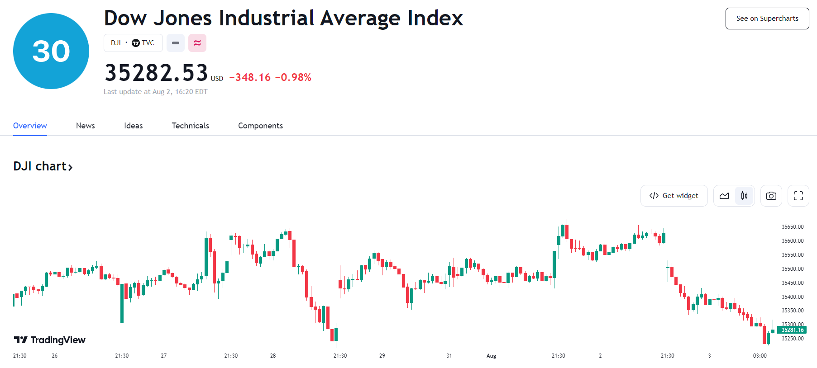Viewport: 817px width, 368px height.
Task: Select the Overview tab
Action: point(30,126)
